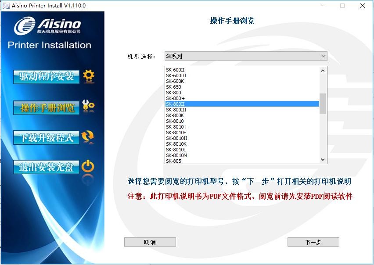Viewport: 374px width, 265px height.
Task: Select SK-600III in the model list
Action: 242,75
